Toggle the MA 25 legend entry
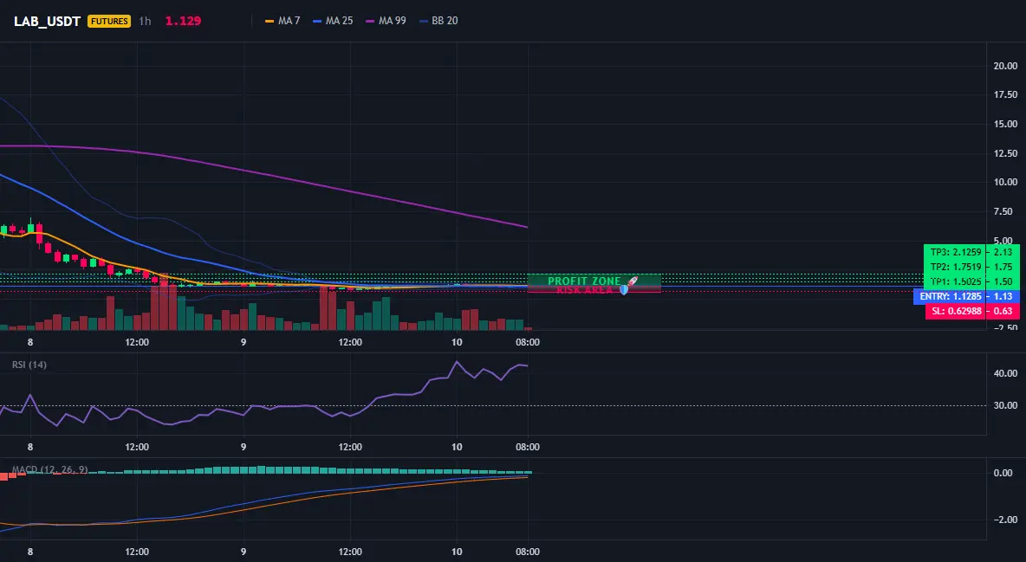This screenshot has height=562, width=1026. click(x=333, y=21)
